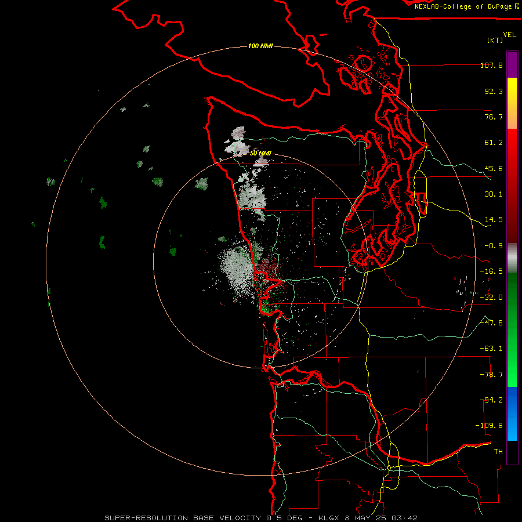
Task: Click the -109.8 velocity scale value
Action: pos(489,426)
